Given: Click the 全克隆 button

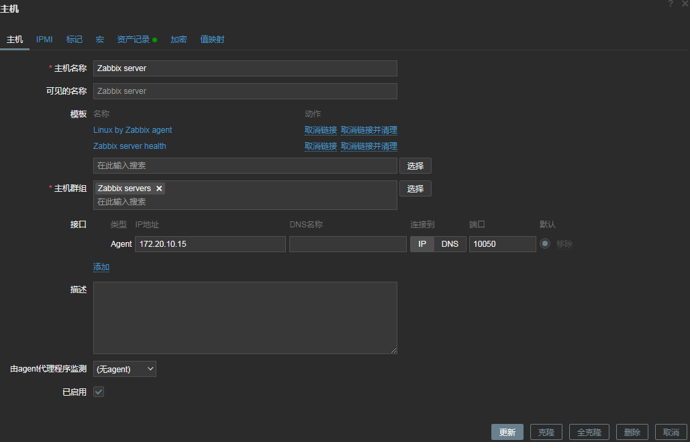Looking at the screenshot, I should click(x=589, y=432).
